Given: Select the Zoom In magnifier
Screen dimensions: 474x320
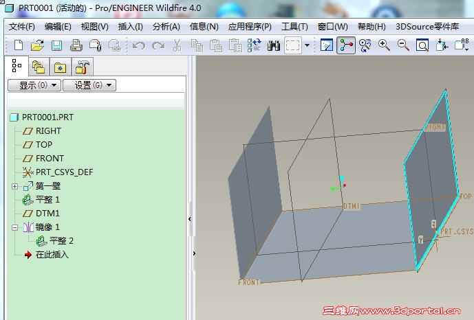Looking at the screenshot, I should pyautogui.click(x=384, y=45).
